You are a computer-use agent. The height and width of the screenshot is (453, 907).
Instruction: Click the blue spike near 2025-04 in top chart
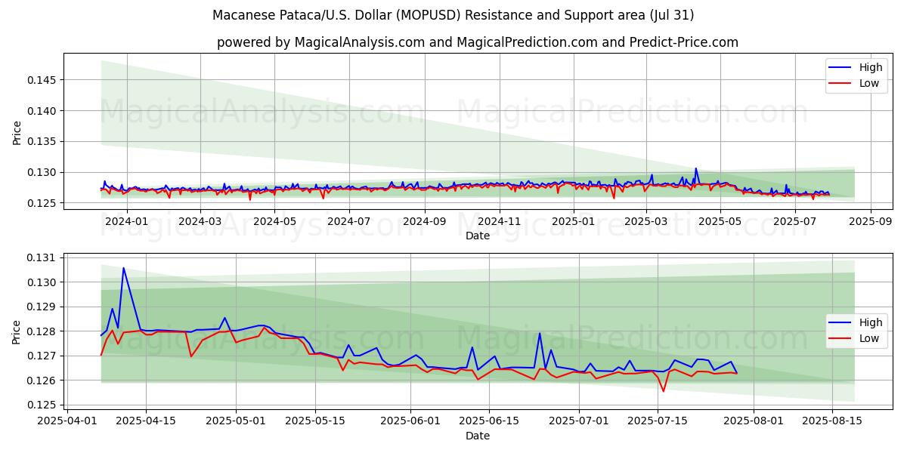pos(696,169)
